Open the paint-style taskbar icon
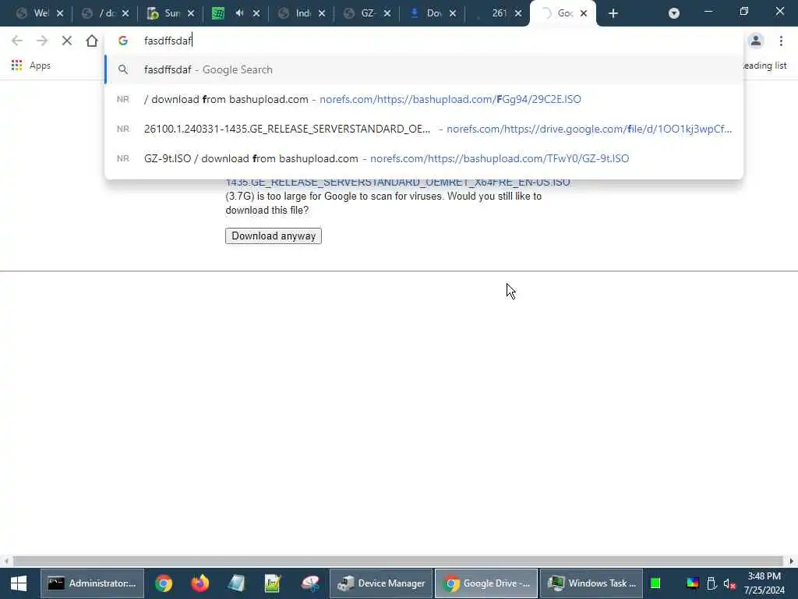Viewport: 798px width, 599px height. point(309,583)
